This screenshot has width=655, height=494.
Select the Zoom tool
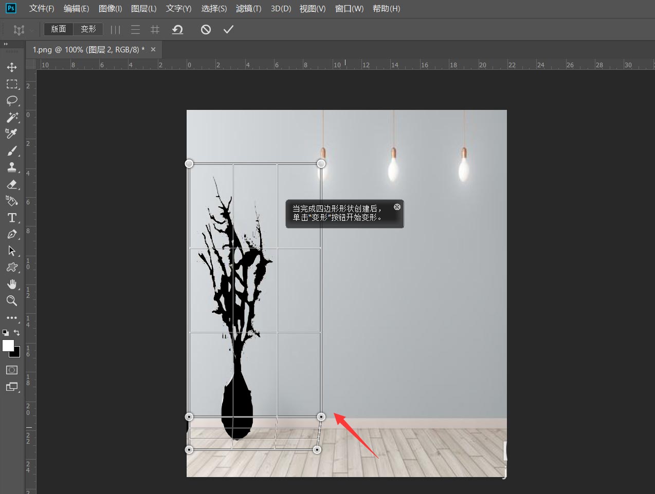tap(12, 301)
